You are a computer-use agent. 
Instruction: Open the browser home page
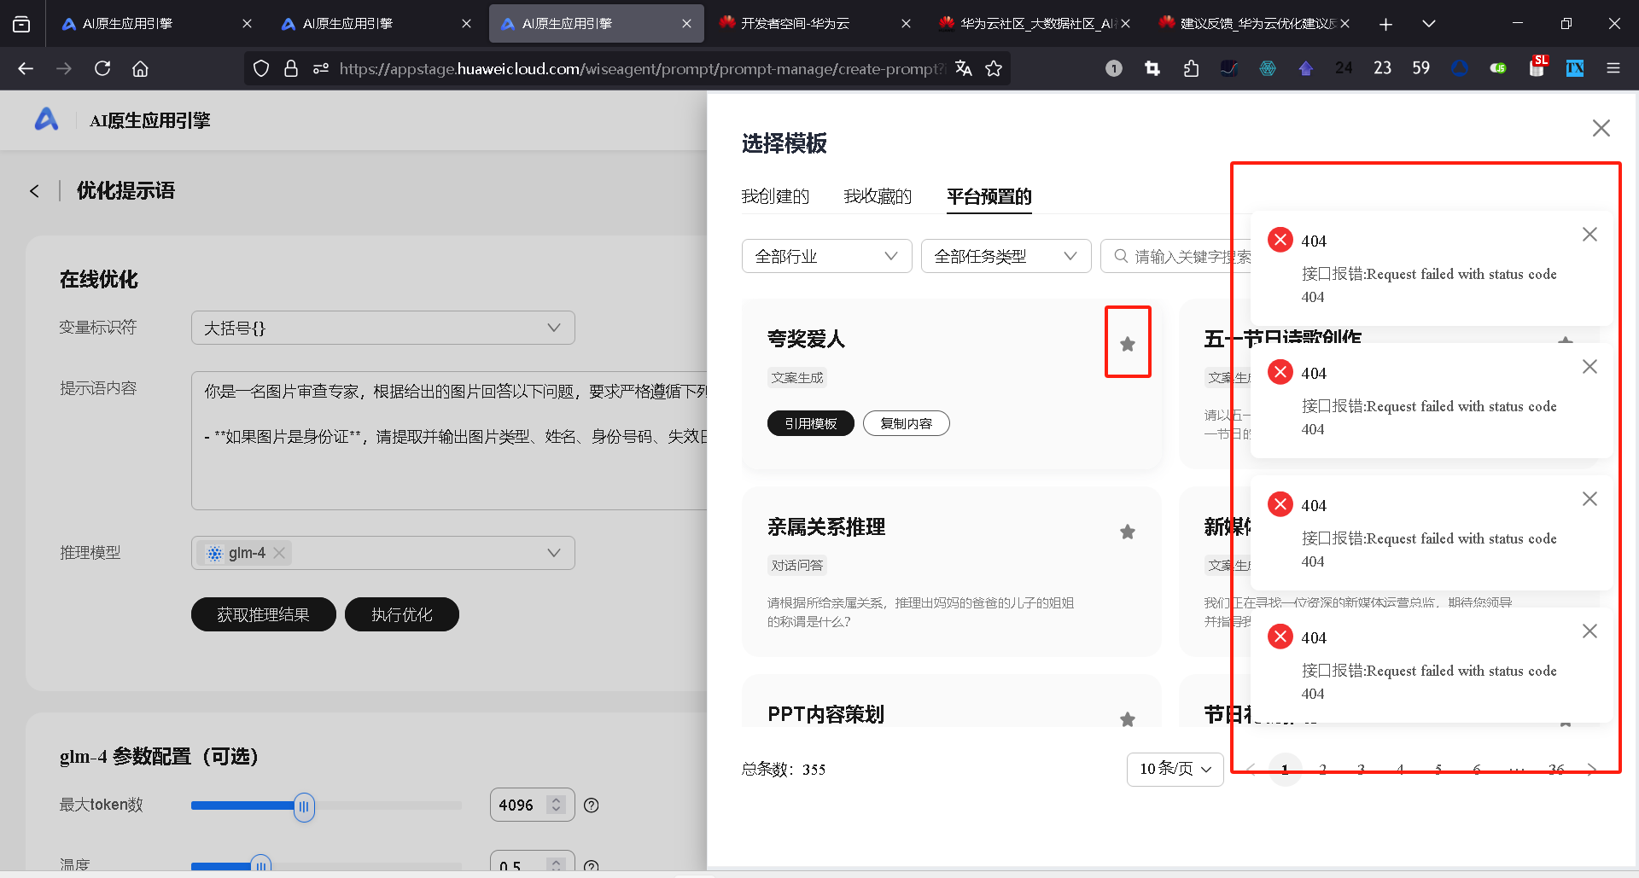(x=140, y=68)
